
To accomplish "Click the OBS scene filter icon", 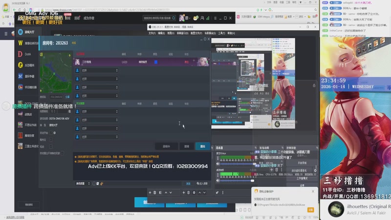I will 160,193.
